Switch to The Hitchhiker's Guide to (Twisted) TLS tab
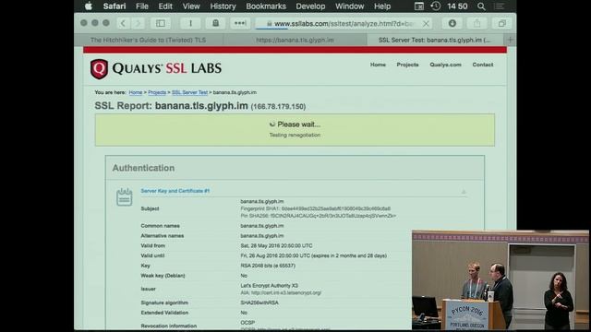 [149, 40]
